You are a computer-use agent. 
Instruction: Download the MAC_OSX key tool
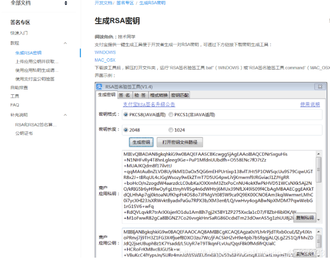(105, 60)
